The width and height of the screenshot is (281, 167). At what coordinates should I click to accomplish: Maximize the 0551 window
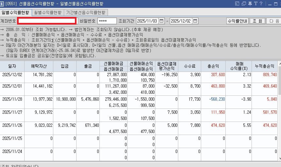pos(276,4)
